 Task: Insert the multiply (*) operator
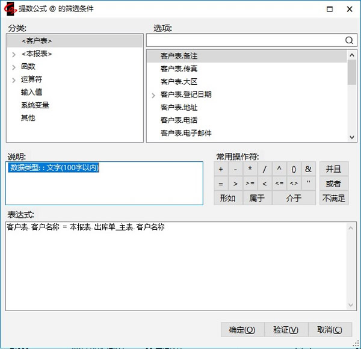click(x=250, y=169)
